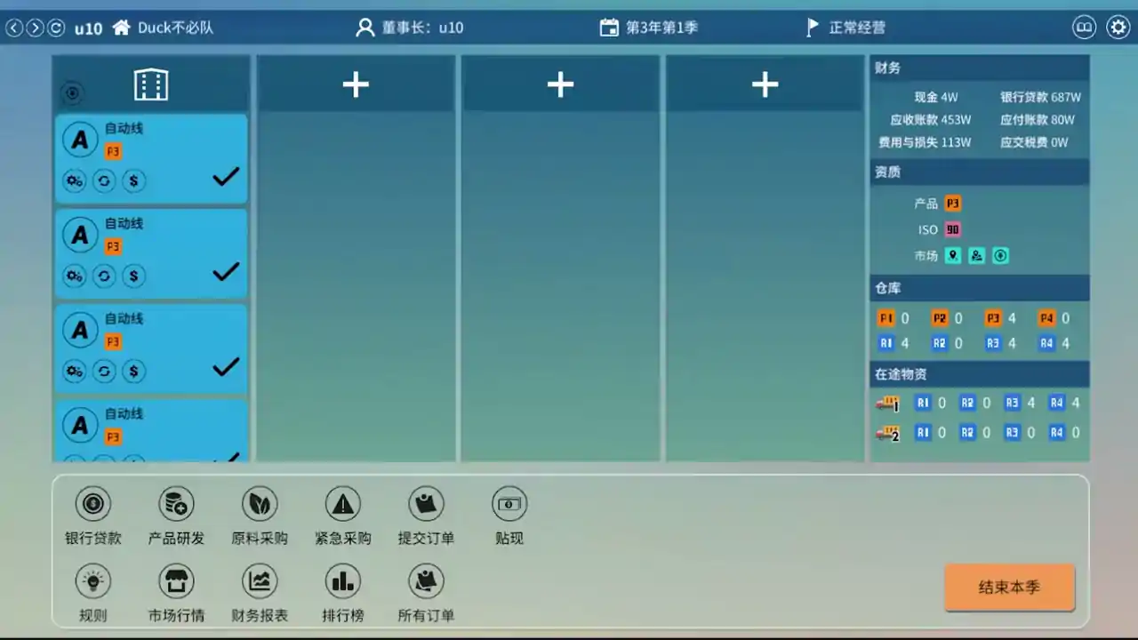This screenshot has height=640, width=1138.
Task: Select the second 自动线 card's A circle
Action: pos(80,235)
